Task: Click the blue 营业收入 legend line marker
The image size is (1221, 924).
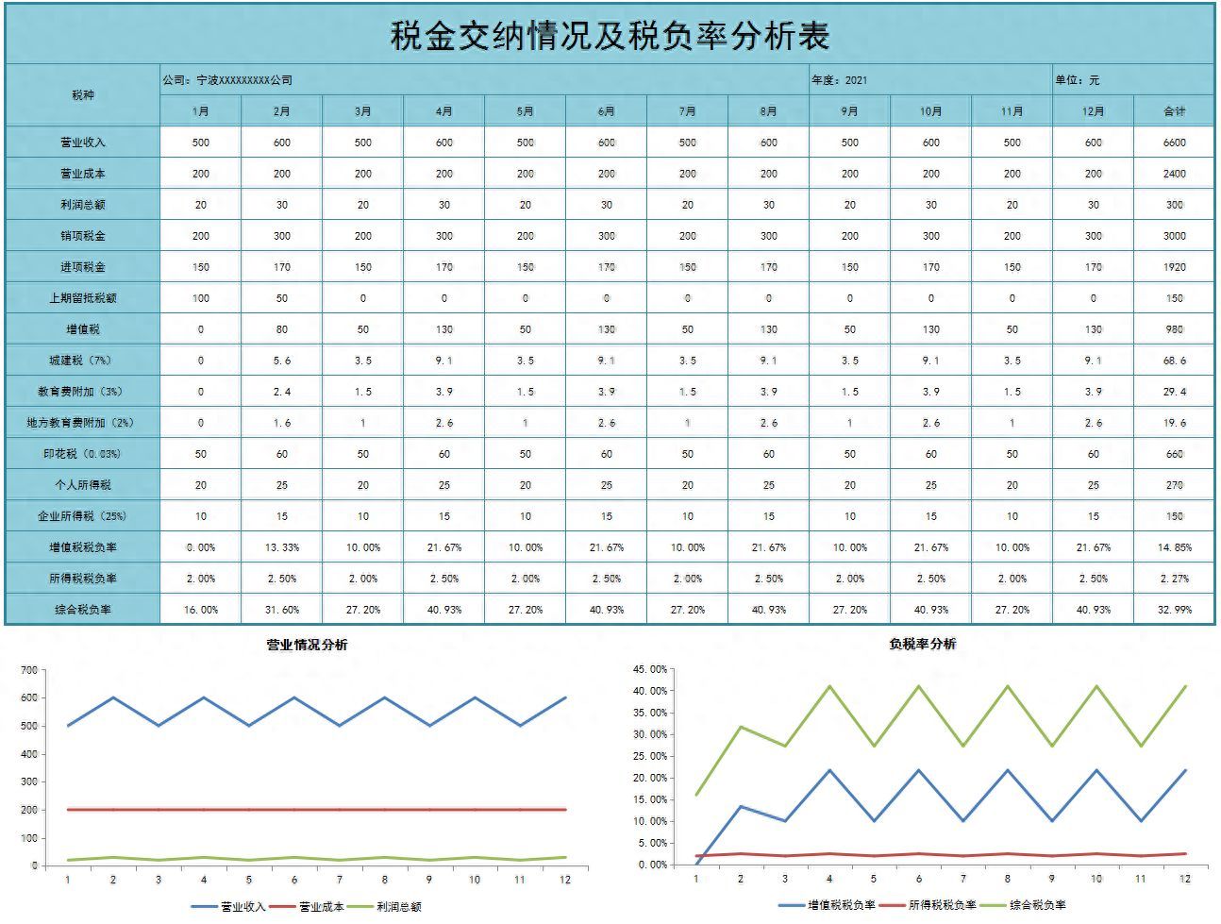Action: (204, 907)
